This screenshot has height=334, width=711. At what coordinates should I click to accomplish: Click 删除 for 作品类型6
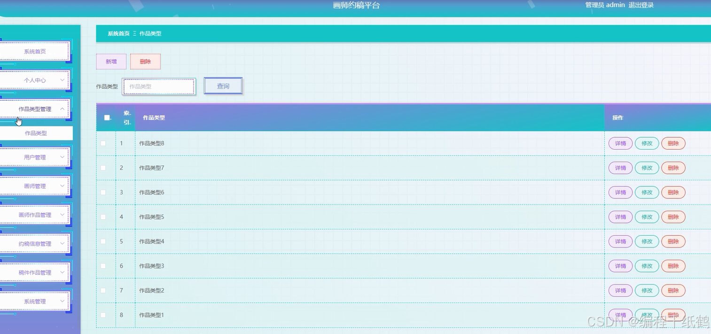tap(673, 192)
